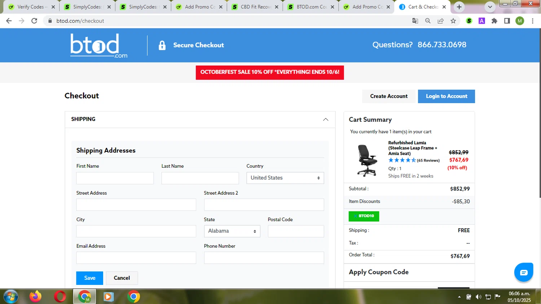Click the browser back arrow
Screen dimensions: 541x304
click(x=9, y=21)
